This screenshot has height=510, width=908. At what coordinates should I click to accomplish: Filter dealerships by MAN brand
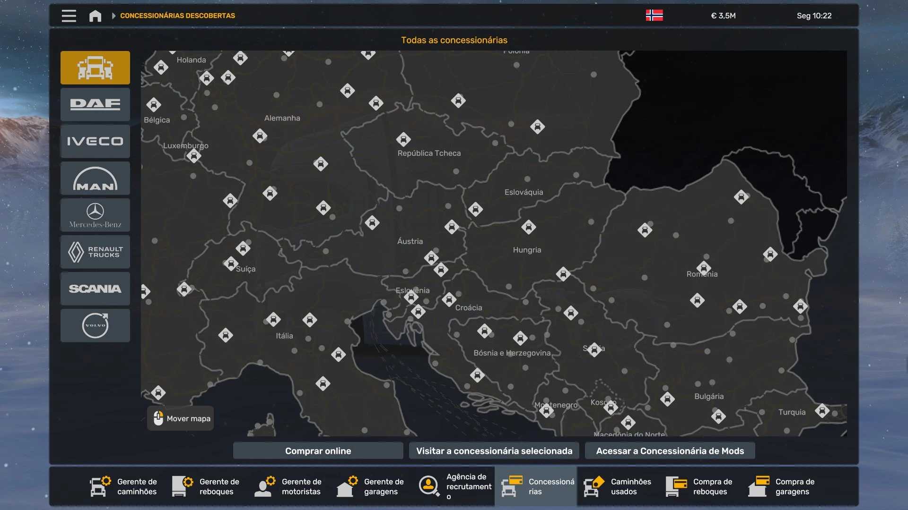tap(95, 178)
